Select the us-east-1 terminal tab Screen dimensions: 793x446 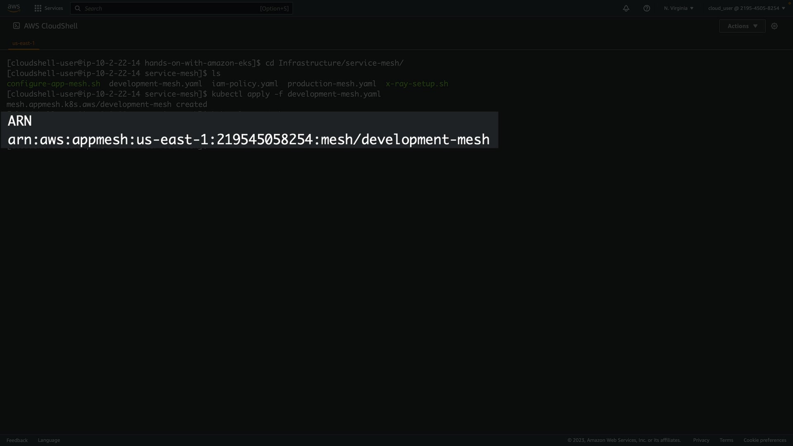[x=24, y=43]
